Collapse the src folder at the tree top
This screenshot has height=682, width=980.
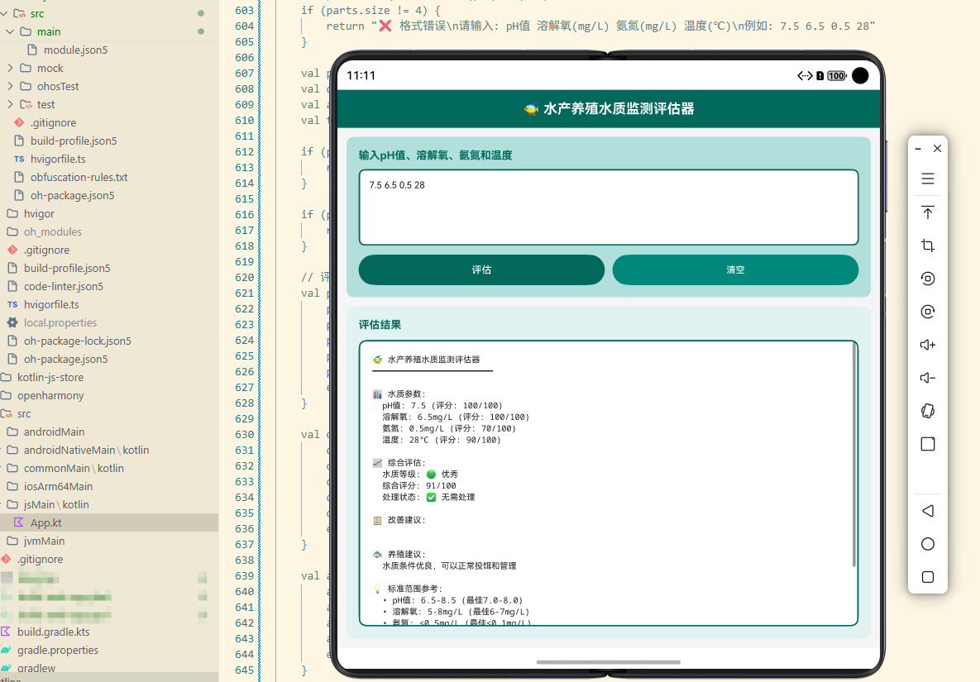coord(4,13)
